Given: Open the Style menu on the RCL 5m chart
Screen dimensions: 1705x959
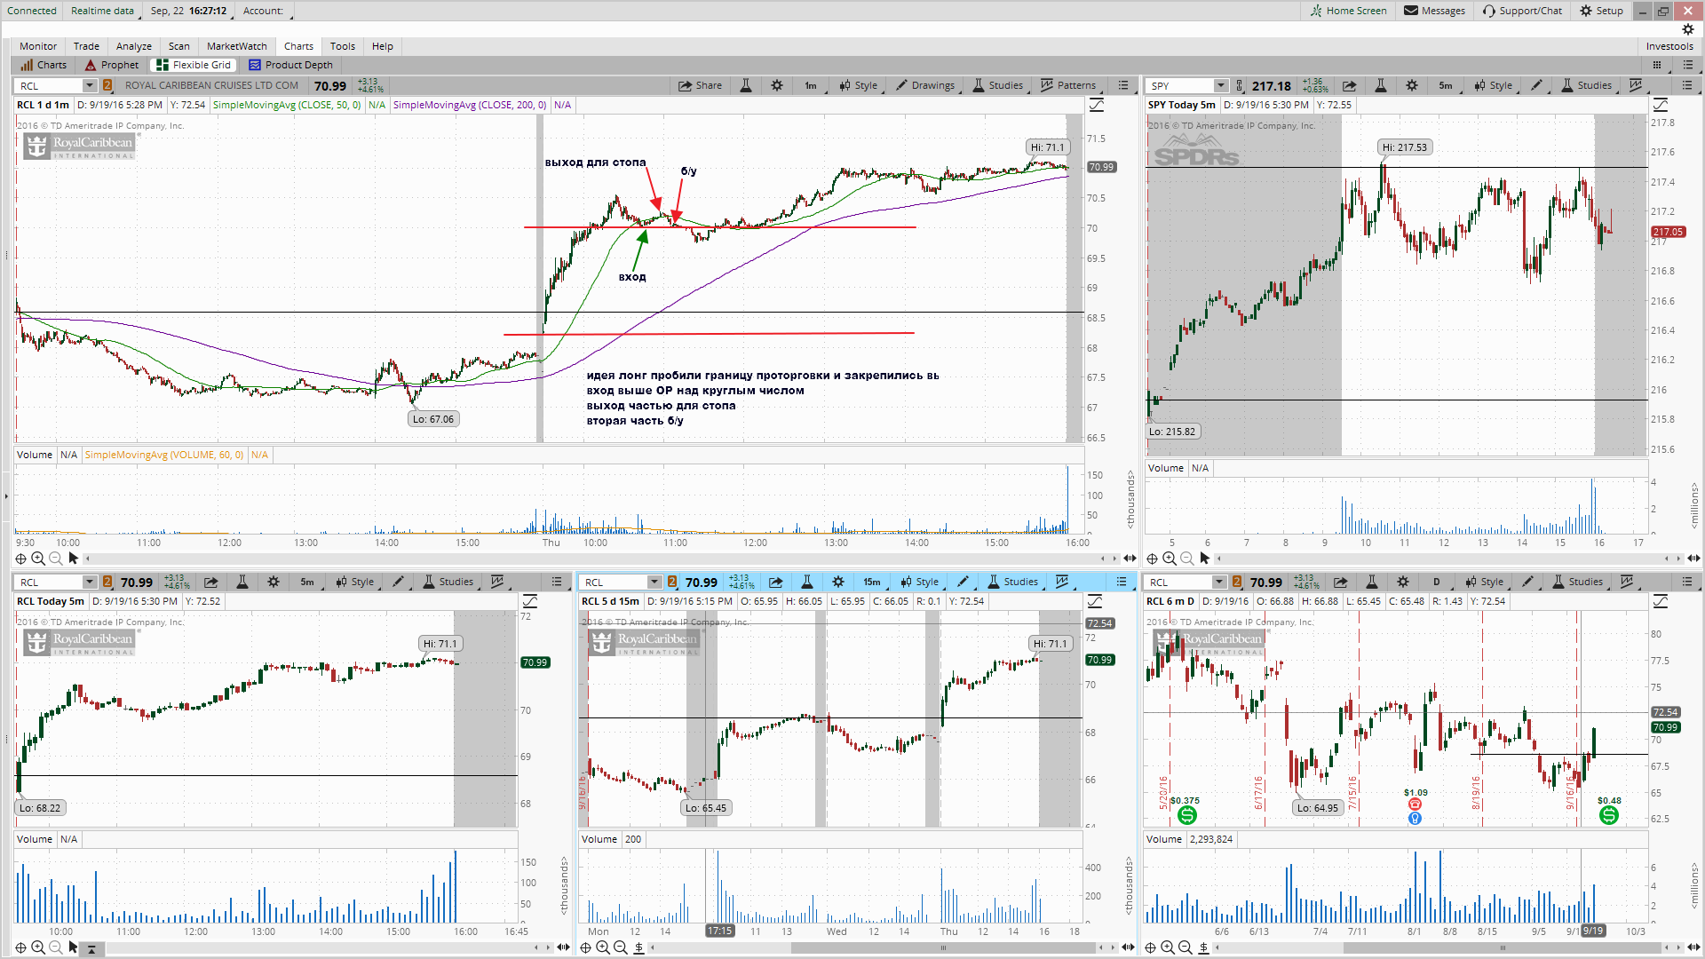Looking at the screenshot, I should point(354,583).
